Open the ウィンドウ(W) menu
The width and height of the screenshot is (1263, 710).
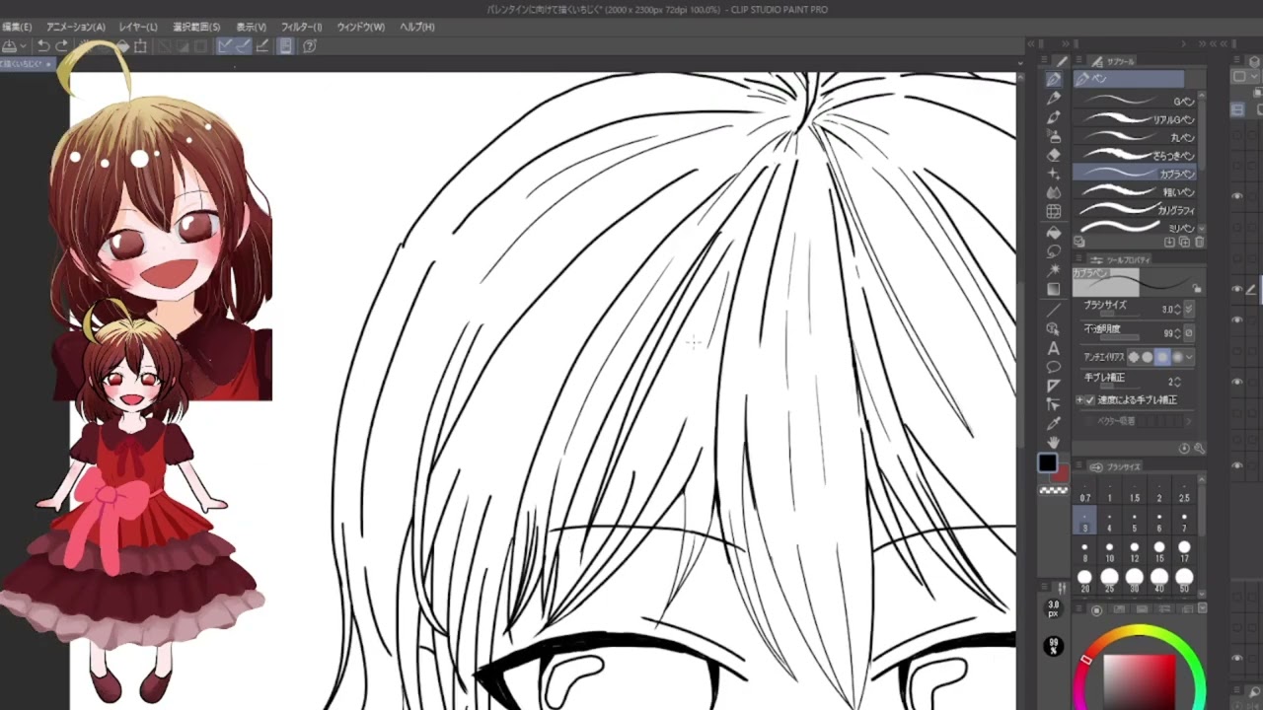click(x=361, y=27)
